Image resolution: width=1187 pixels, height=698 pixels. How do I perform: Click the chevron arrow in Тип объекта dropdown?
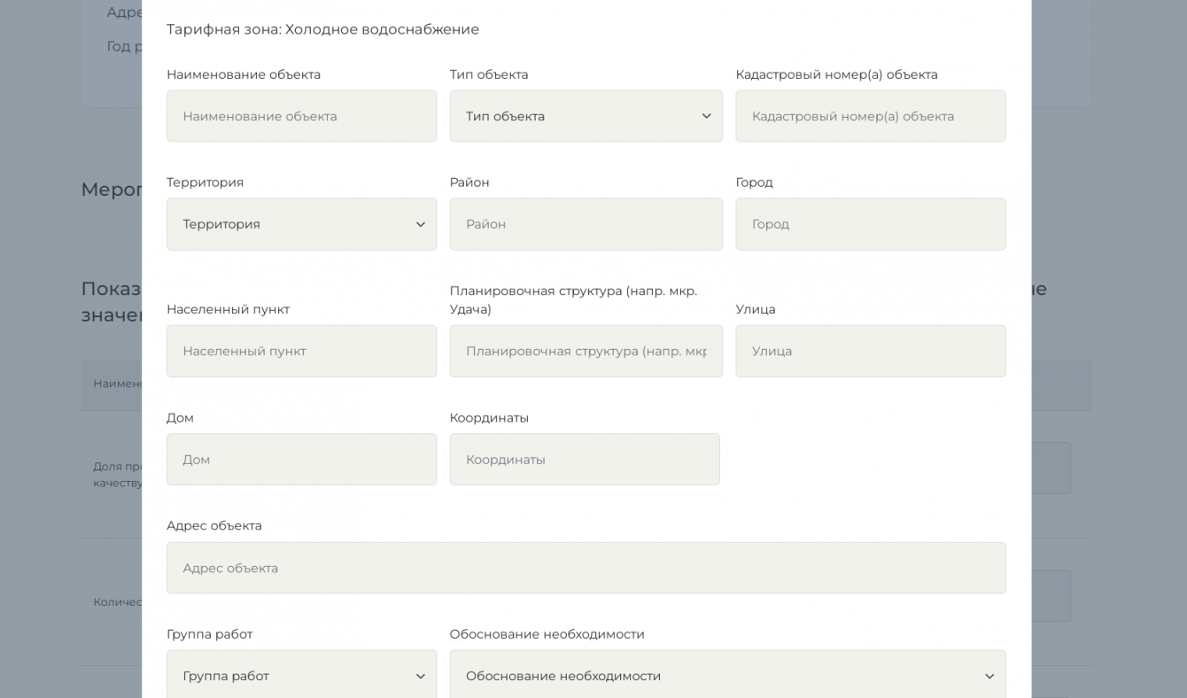(x=706, y=116)
